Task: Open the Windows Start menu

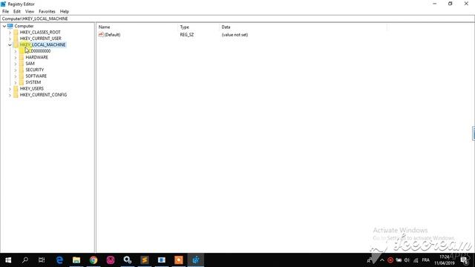Action: click(x=8, y=260)
